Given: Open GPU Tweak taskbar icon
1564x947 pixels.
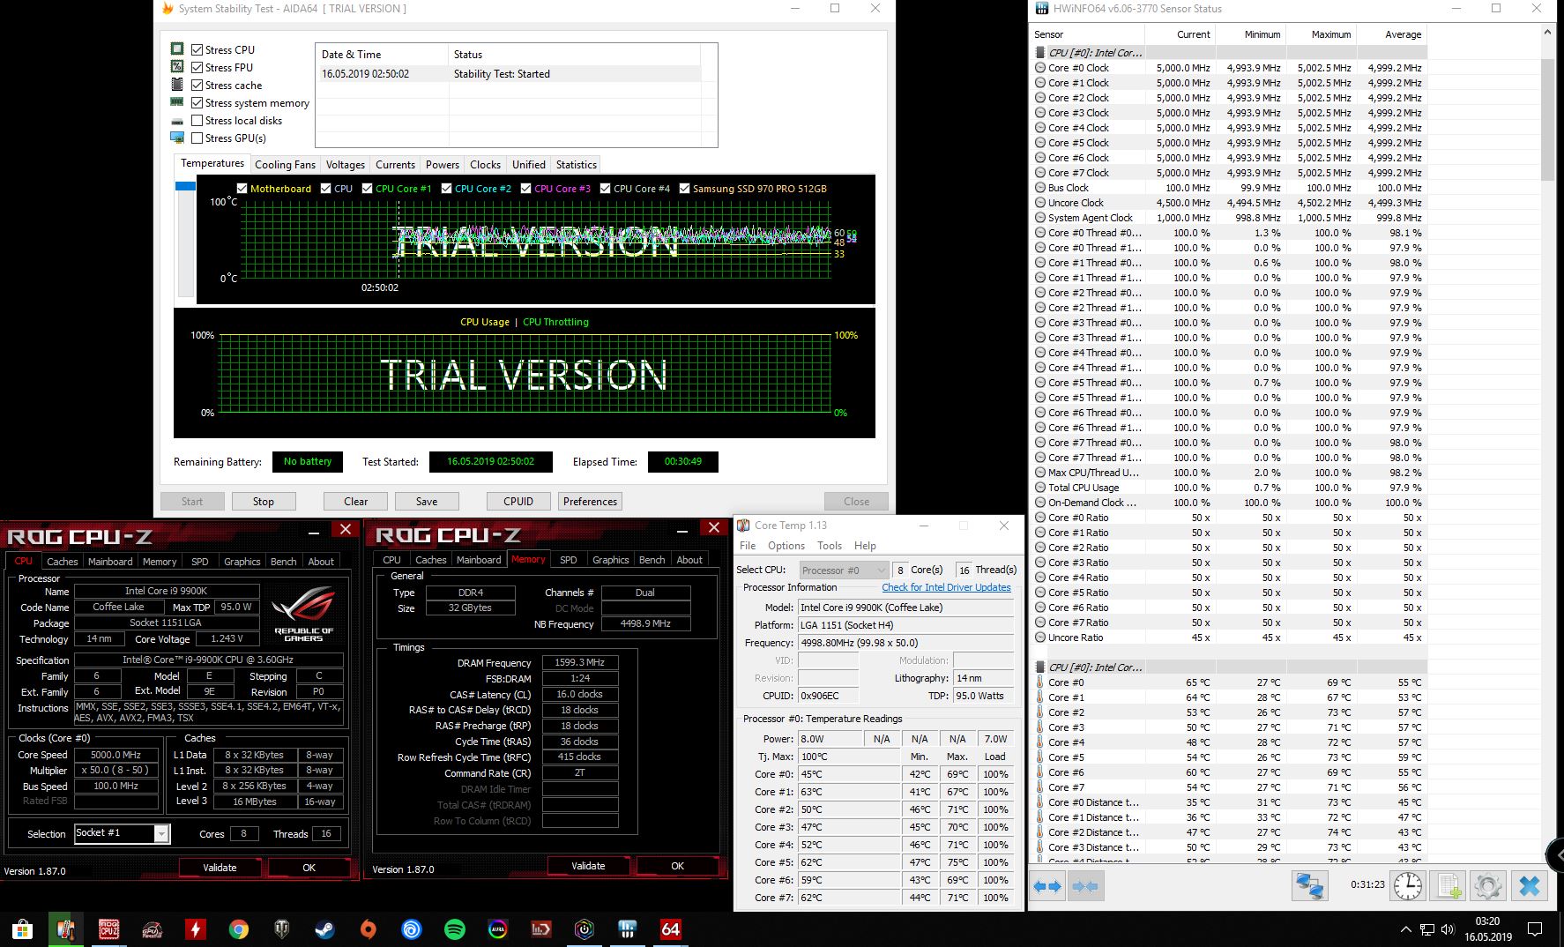Looking at the screenshot, I should (152, 929).
